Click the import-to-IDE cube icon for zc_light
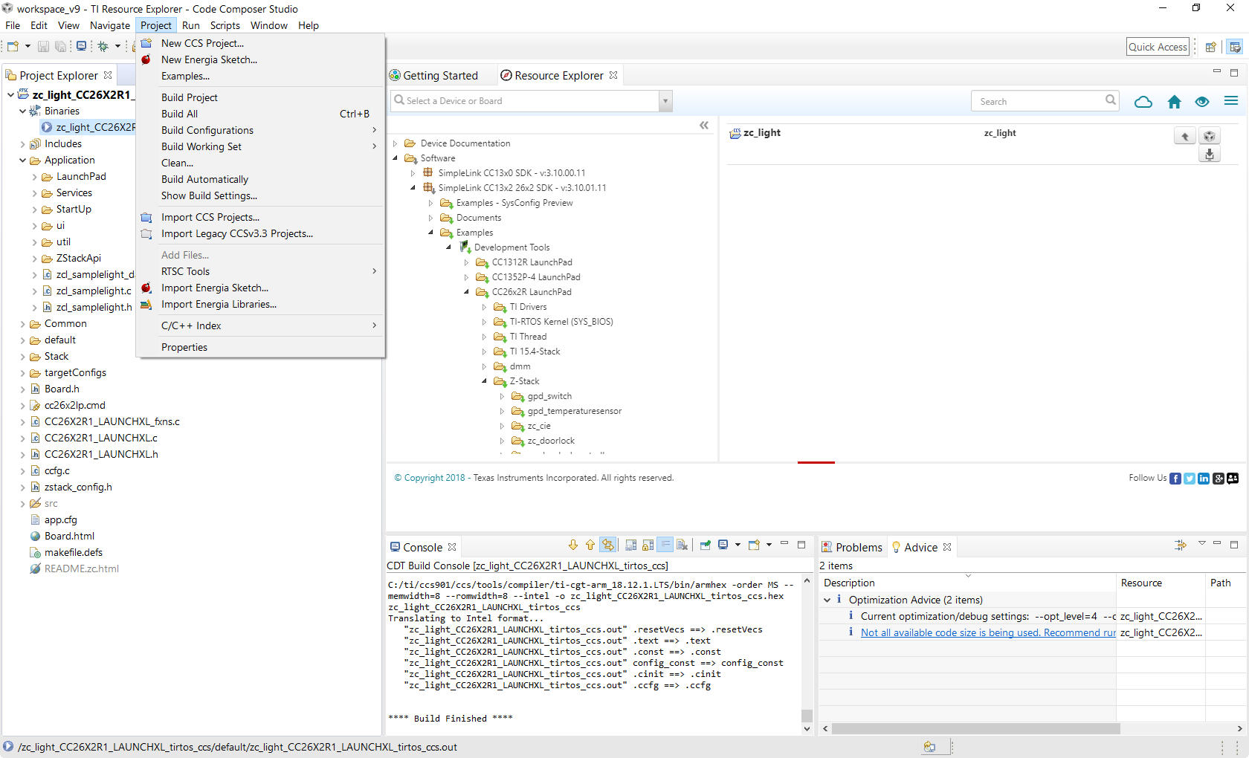The height and width of the screenshot is (758, 1249). coord(1210,136)
